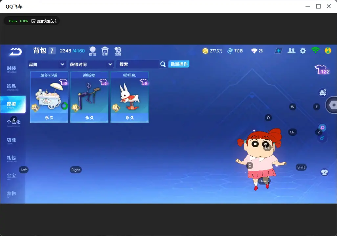Image resolution: width=337 pixels, height=236 pixels.
Task: Select the pink female gender icon
Action: (x=323, y=128)
